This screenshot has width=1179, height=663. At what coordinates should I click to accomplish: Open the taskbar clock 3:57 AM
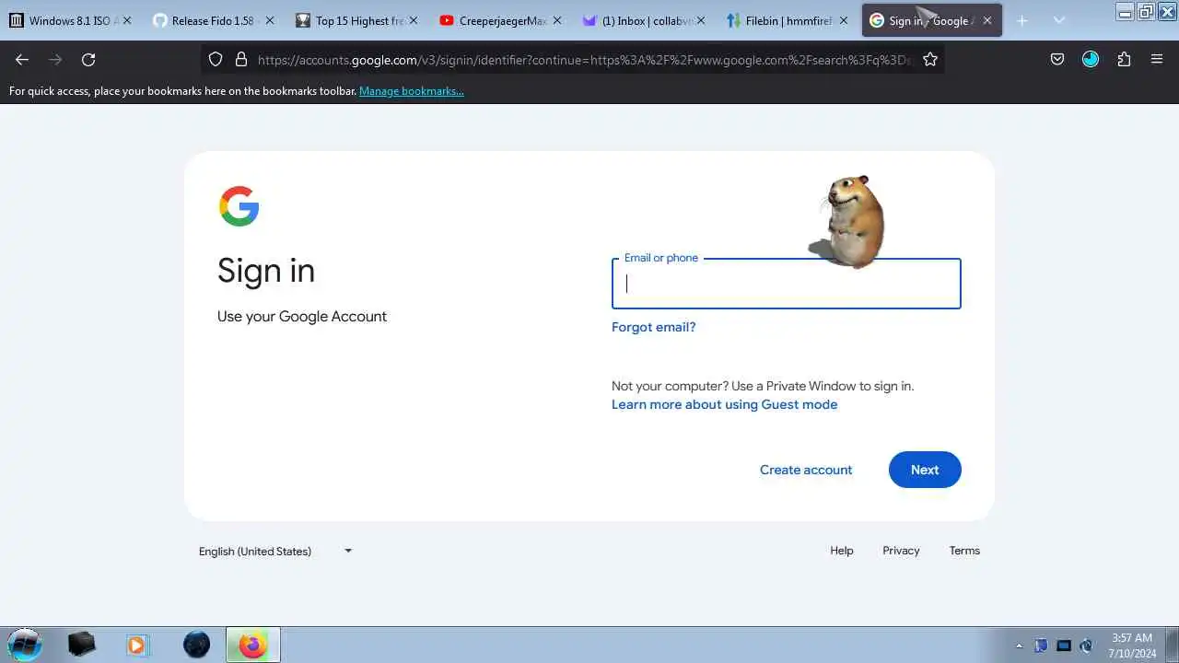click(1132, 645)
